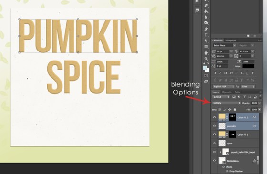Screen dimensions: 267x174
Task: Open font style Regular dropdown
Action: pos(252,45)
